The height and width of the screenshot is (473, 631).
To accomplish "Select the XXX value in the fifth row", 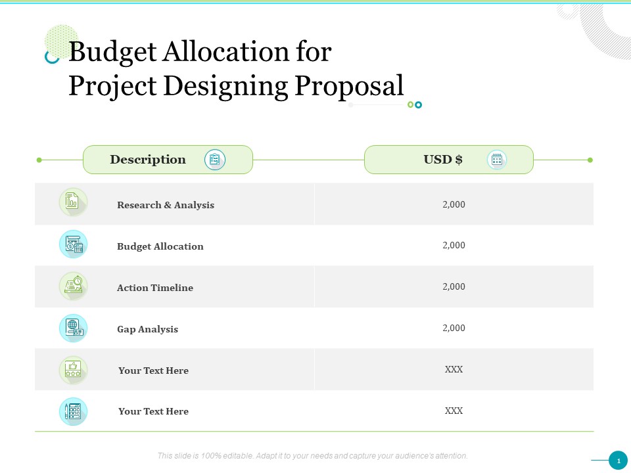I will [x=454, y=369].
